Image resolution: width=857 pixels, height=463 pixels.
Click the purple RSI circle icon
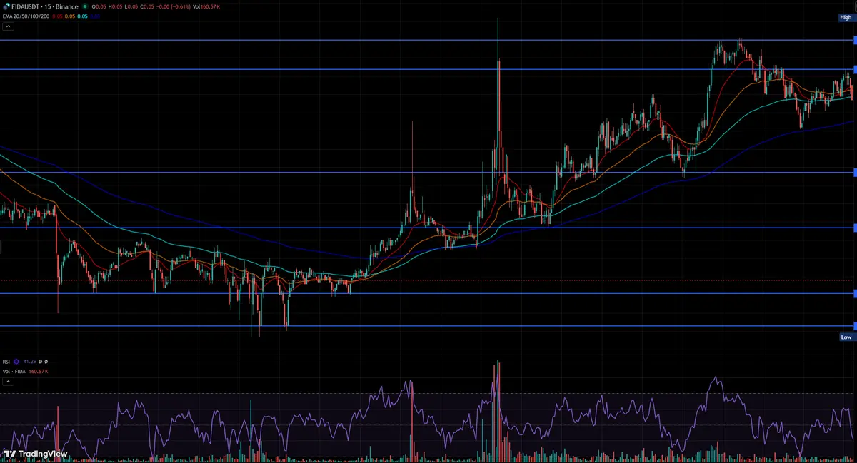(x=16, y=362)
